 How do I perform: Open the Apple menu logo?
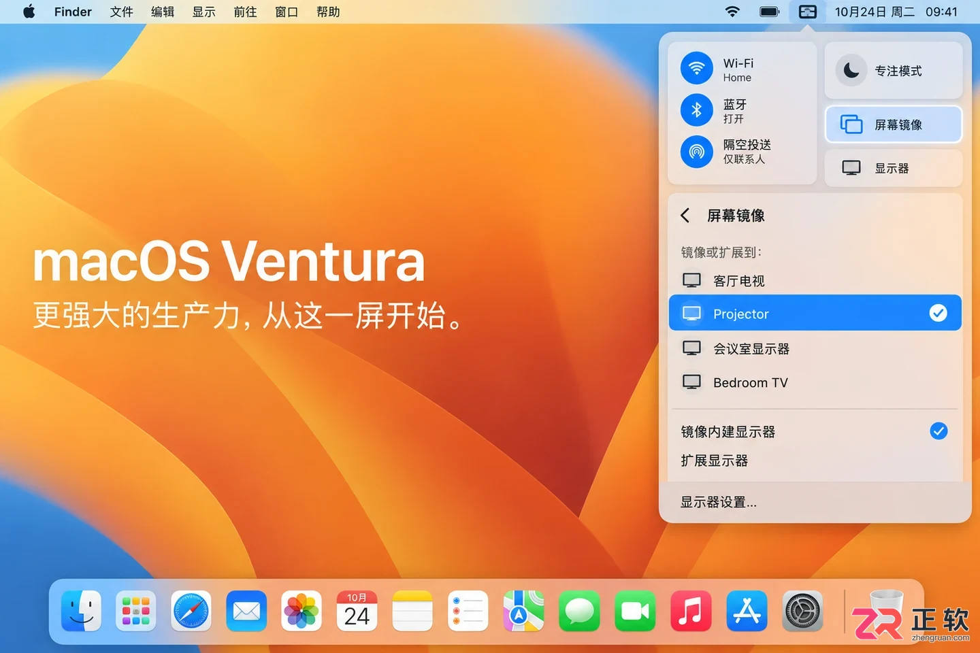coord(29,12)
